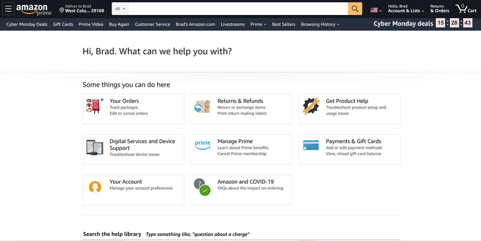Go to Best Sellers

(x=283, y=24)
